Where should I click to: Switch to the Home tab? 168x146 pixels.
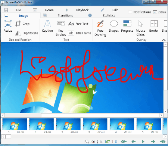click(49, 10)
